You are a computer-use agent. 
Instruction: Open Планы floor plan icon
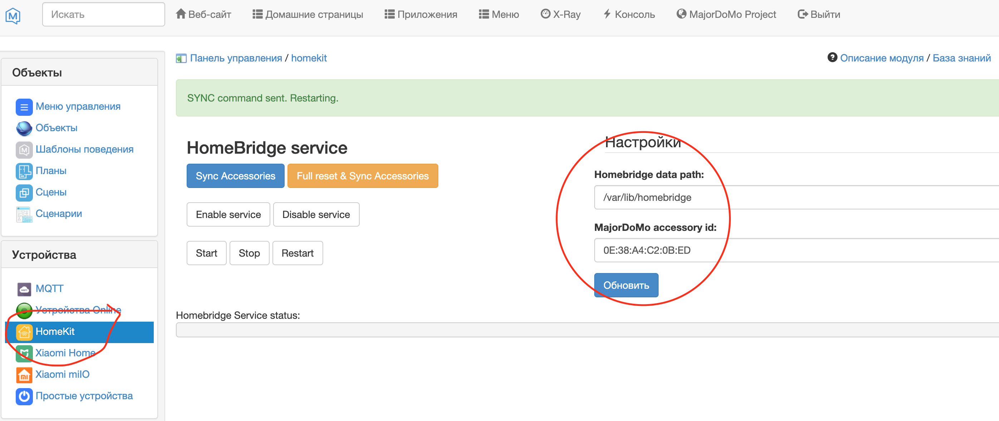click(24, 171)
